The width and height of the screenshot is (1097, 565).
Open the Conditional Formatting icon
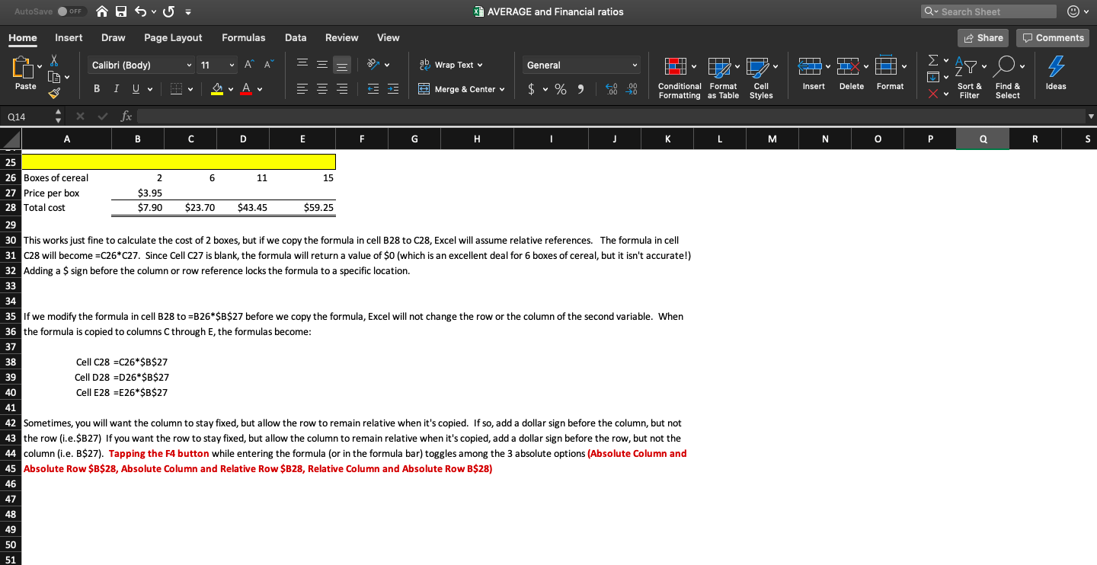point(675,67)
